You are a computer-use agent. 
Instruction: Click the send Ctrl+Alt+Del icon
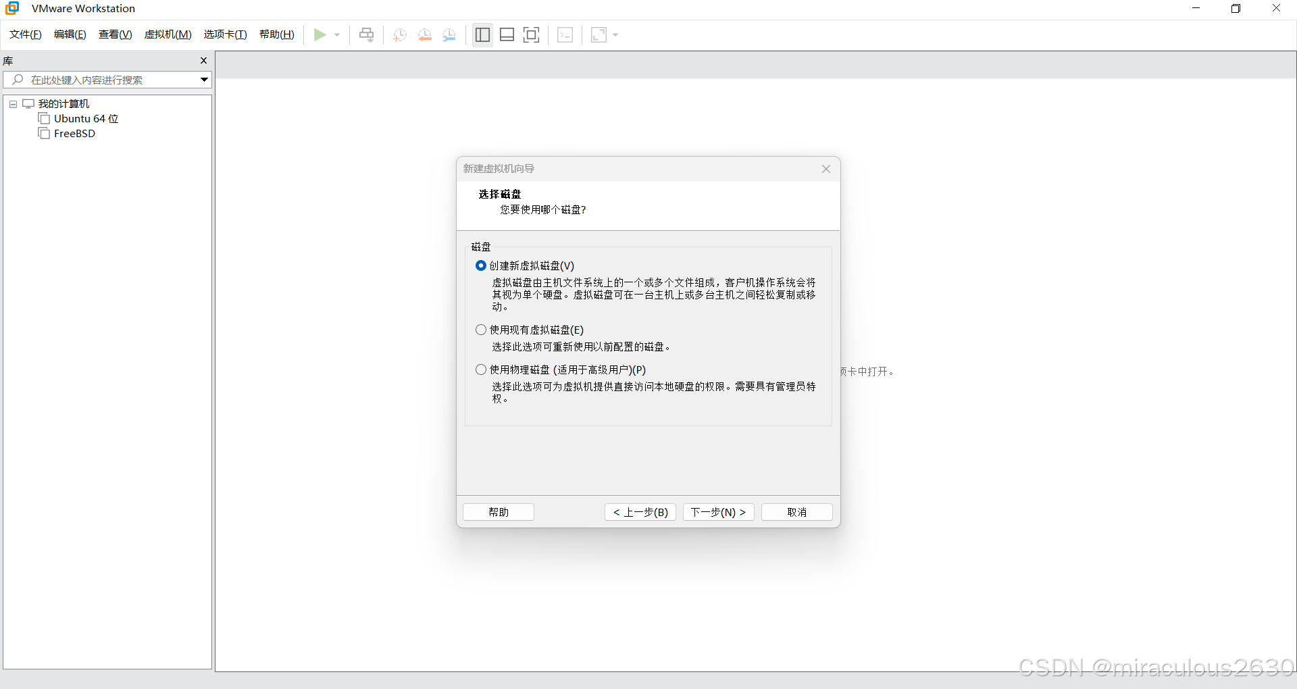[367, 34]
